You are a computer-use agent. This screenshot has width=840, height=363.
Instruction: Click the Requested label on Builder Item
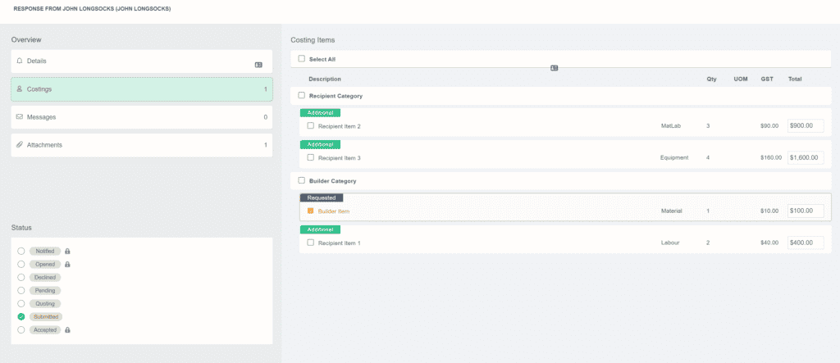322,197
